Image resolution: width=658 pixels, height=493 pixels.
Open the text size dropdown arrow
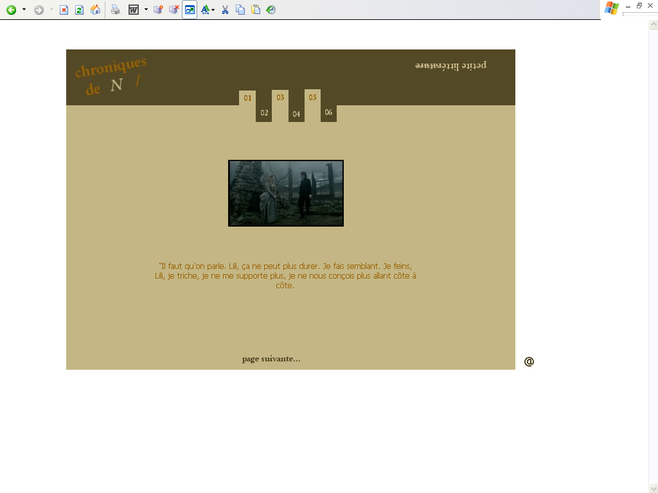pos(213,10)
